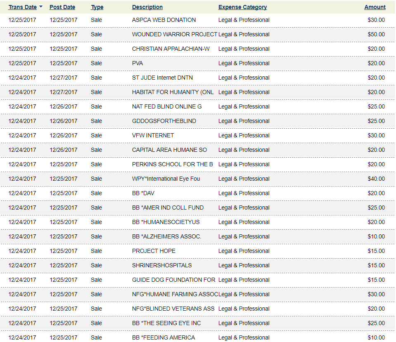Select $30.00 amount in ASPCA row
Viewport: 396px width, 342px height.
[376, 20]
